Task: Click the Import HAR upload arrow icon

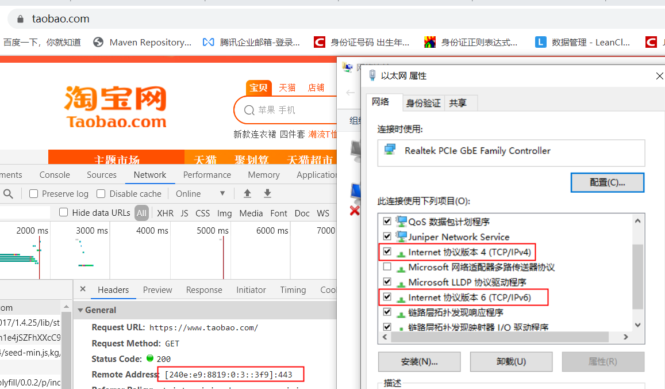Action: pos(247,194)
